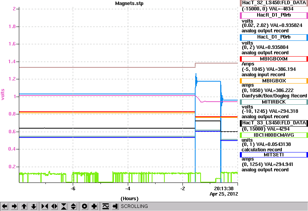This screenshot has width=308, height=211.
Task: Click the VAL=386.222 readout for MBIGBOX
Action: pyautogui.click(x=279, y=90)
